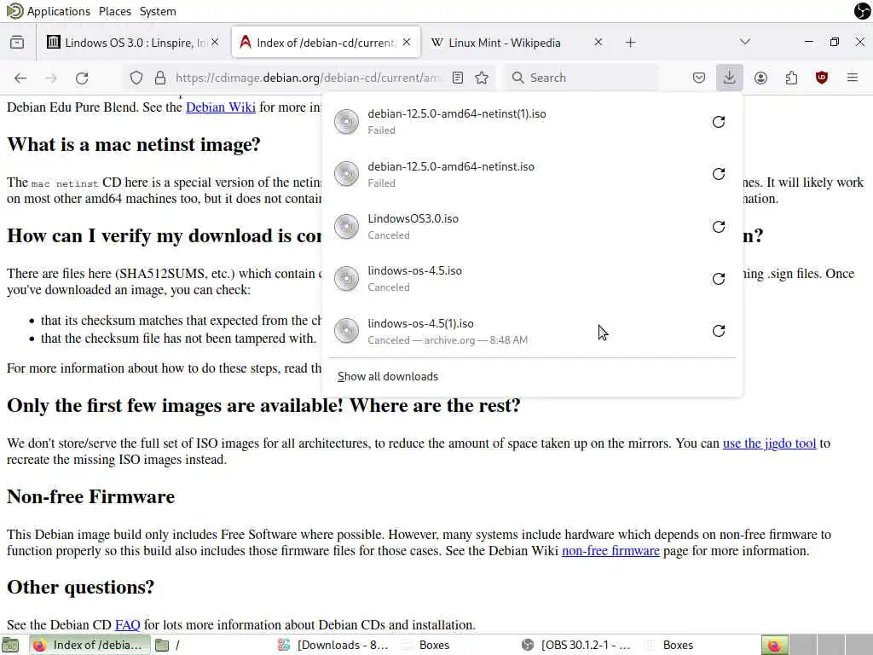873x655 pixels.
Task: Open the Extensions puzzle icon
Action: click(791, 78)
